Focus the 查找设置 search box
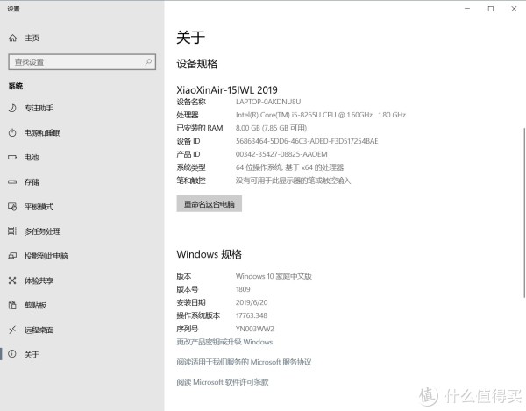 click(x=82, y=62)
